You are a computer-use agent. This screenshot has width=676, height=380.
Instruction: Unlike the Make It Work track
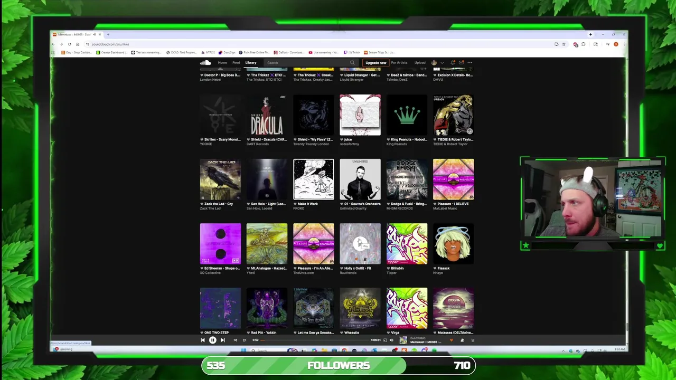pyautogui.click(x=295, y=204)
